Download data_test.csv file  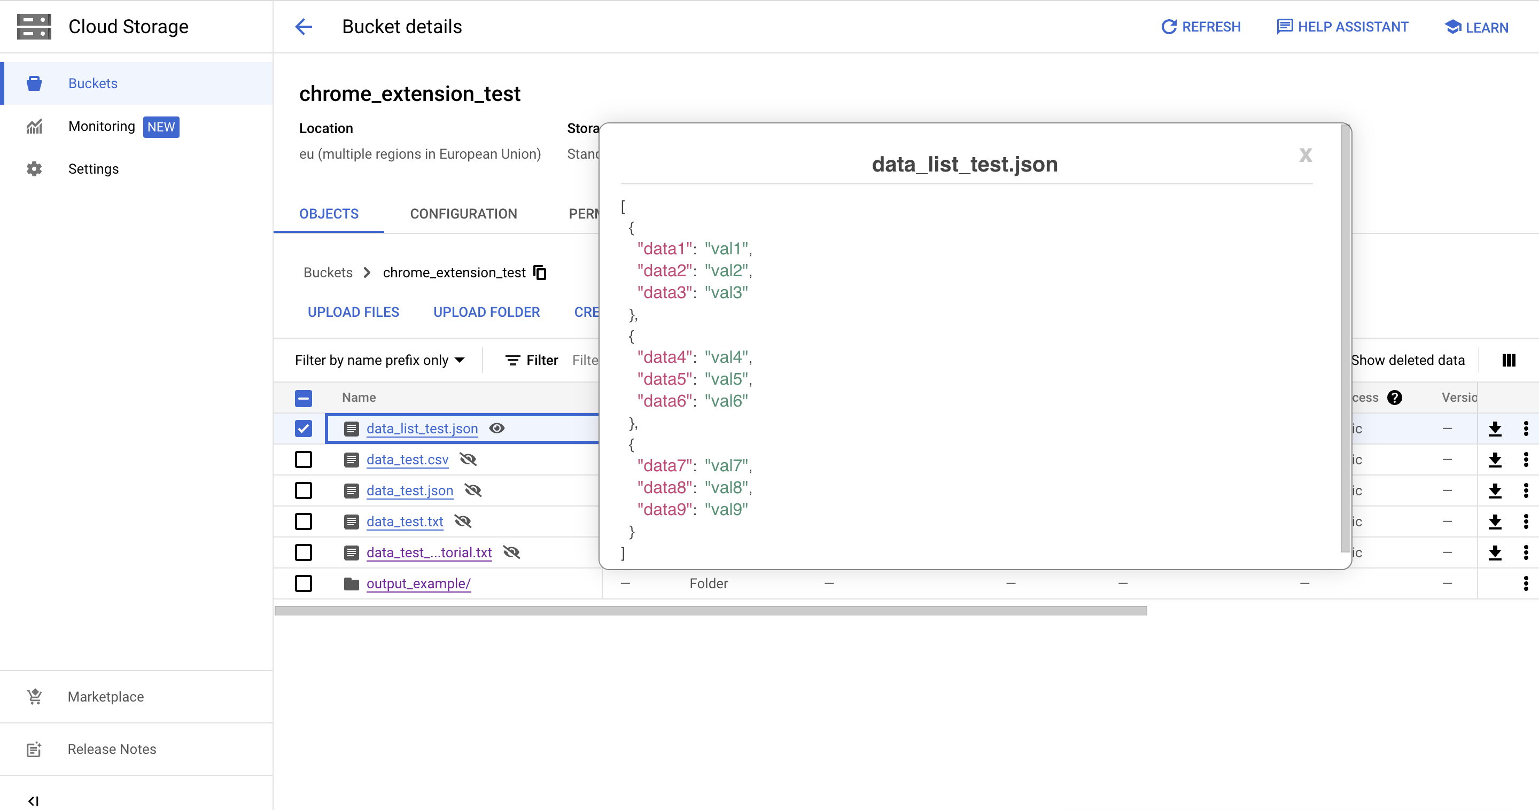pyautogui.click(x=1495, y=460)
